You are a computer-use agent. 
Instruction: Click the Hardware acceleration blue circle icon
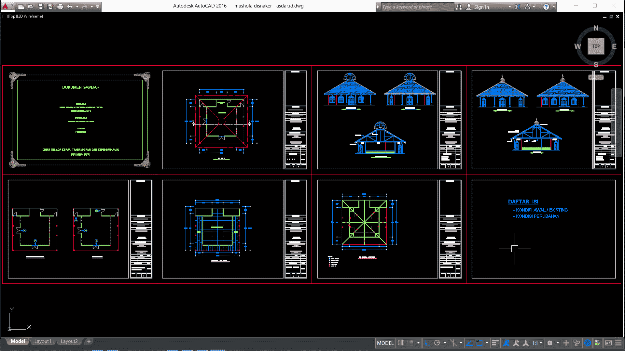pyautogui.click(x=587, y=343)
